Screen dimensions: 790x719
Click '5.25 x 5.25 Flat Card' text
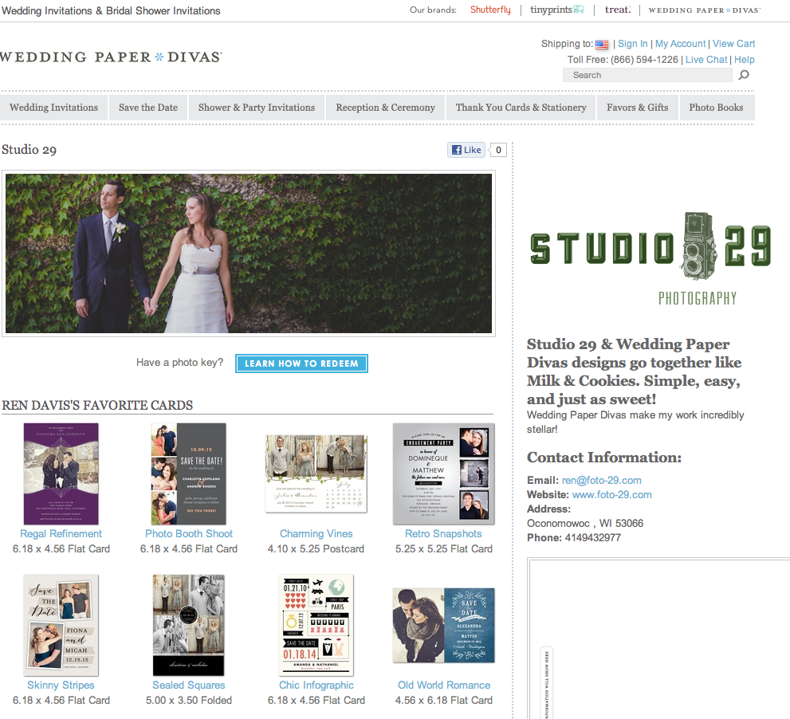click(444, 548)
